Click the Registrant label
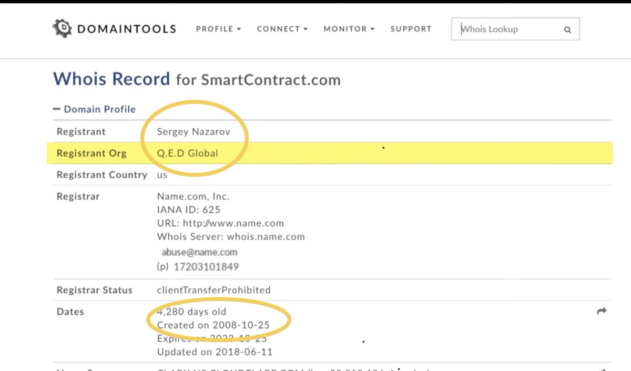The image size is (631, 371). (81, 132)
